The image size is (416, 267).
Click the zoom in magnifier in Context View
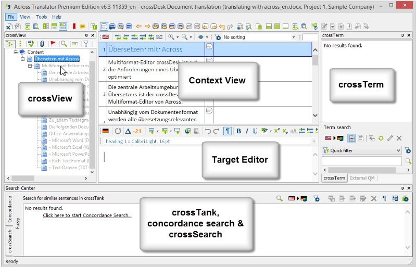click(171, 37)
